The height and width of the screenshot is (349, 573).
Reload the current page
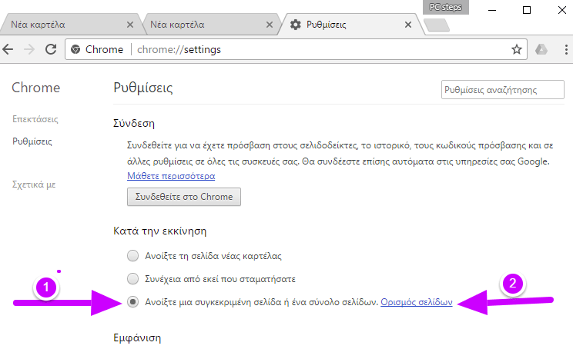pyautogui.click(x=51, y=49)
